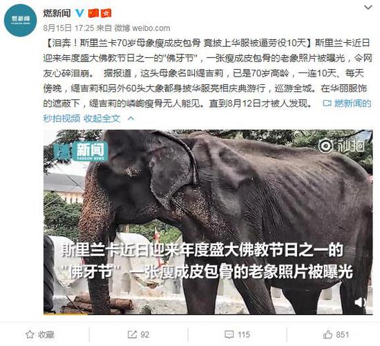Screen dimensions: 380x346
Task: Open the 微博 weibo.com source link
Action: pos(142,28)
